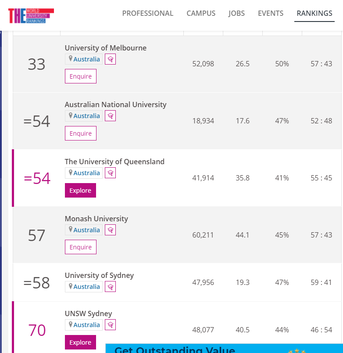This screenshot has height=353, width=343.
Task: Enquire about Monash University
Action: click(x=81, y=247)
